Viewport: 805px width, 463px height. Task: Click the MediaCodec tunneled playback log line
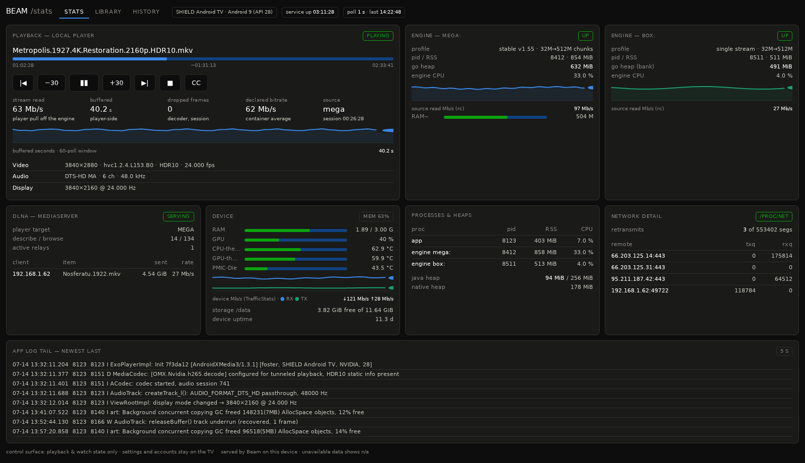pos(403,374)
